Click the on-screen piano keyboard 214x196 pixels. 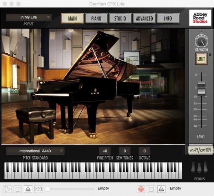(93, 171)
